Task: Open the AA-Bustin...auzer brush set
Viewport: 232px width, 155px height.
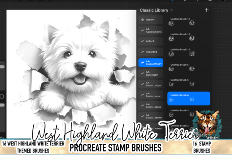Action: 151,95
